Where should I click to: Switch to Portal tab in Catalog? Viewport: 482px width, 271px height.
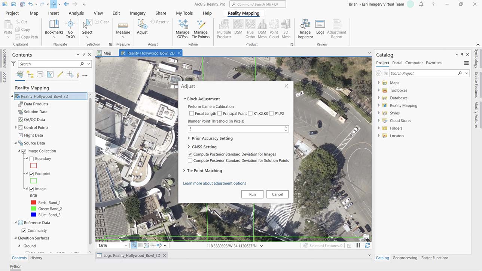(x=397, y=63)
